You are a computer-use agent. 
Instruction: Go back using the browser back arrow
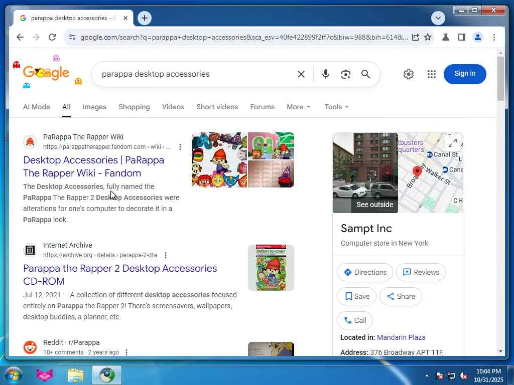click(x=20, y=37)
